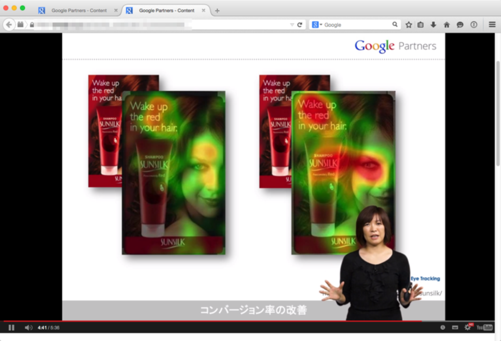Screen dimensions: 501x341
Task: Click the search magnifier icon
Action: 395,24
